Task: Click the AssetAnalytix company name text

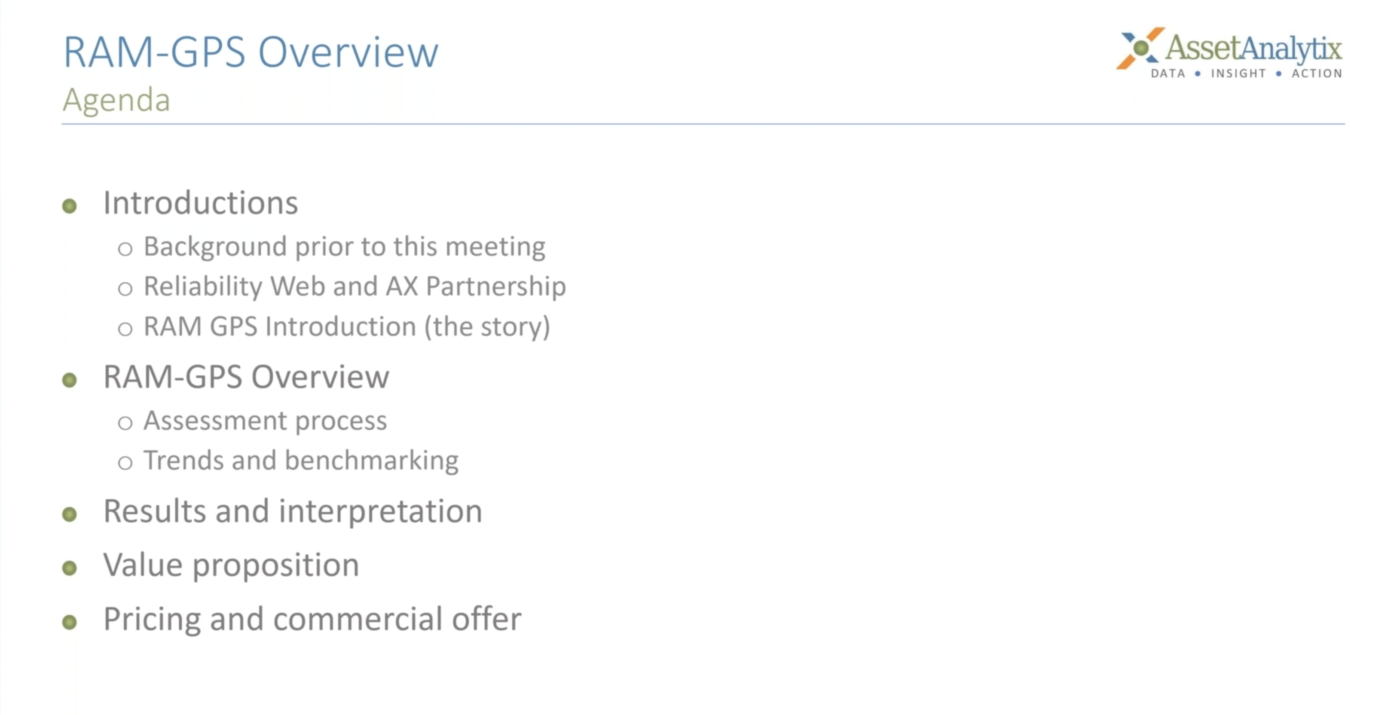Action: click(1253, 48)
